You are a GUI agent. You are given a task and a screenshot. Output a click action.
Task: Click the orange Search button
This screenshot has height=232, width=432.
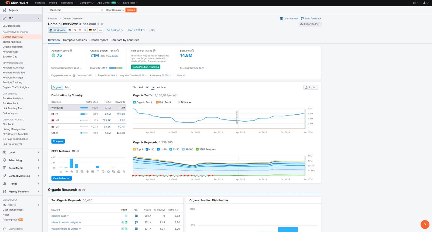pos(131,10)
